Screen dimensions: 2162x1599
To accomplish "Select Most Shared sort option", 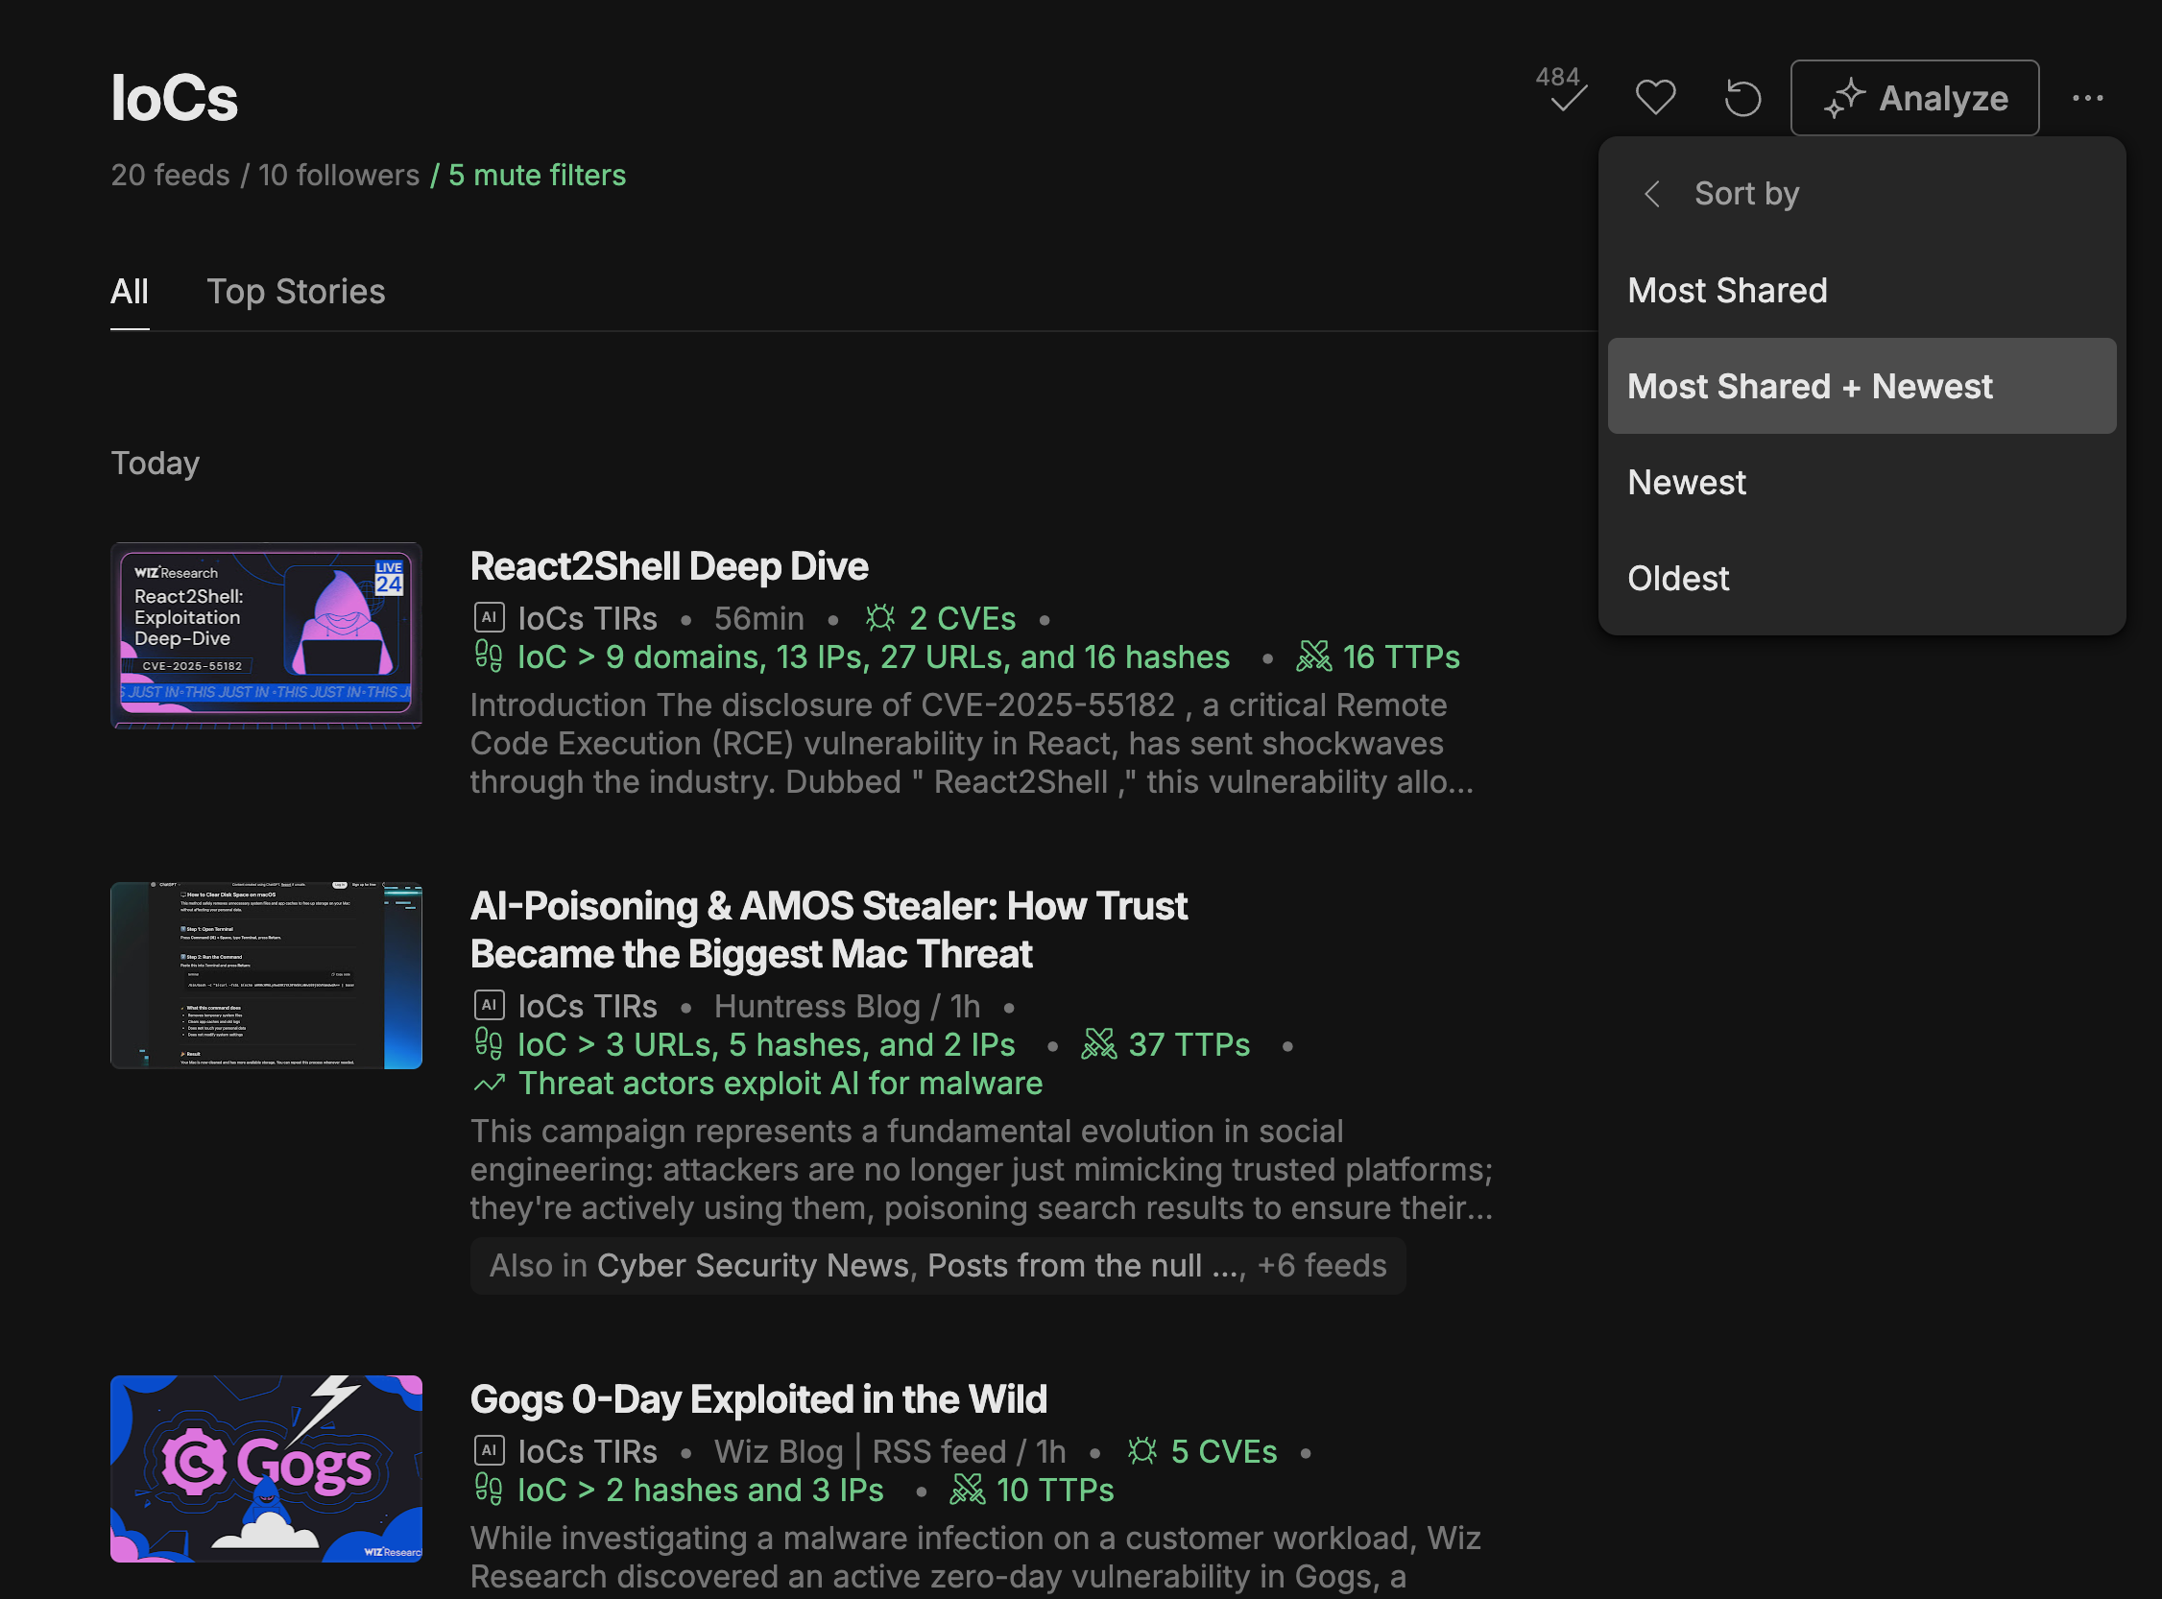I will click(1727, 291).
